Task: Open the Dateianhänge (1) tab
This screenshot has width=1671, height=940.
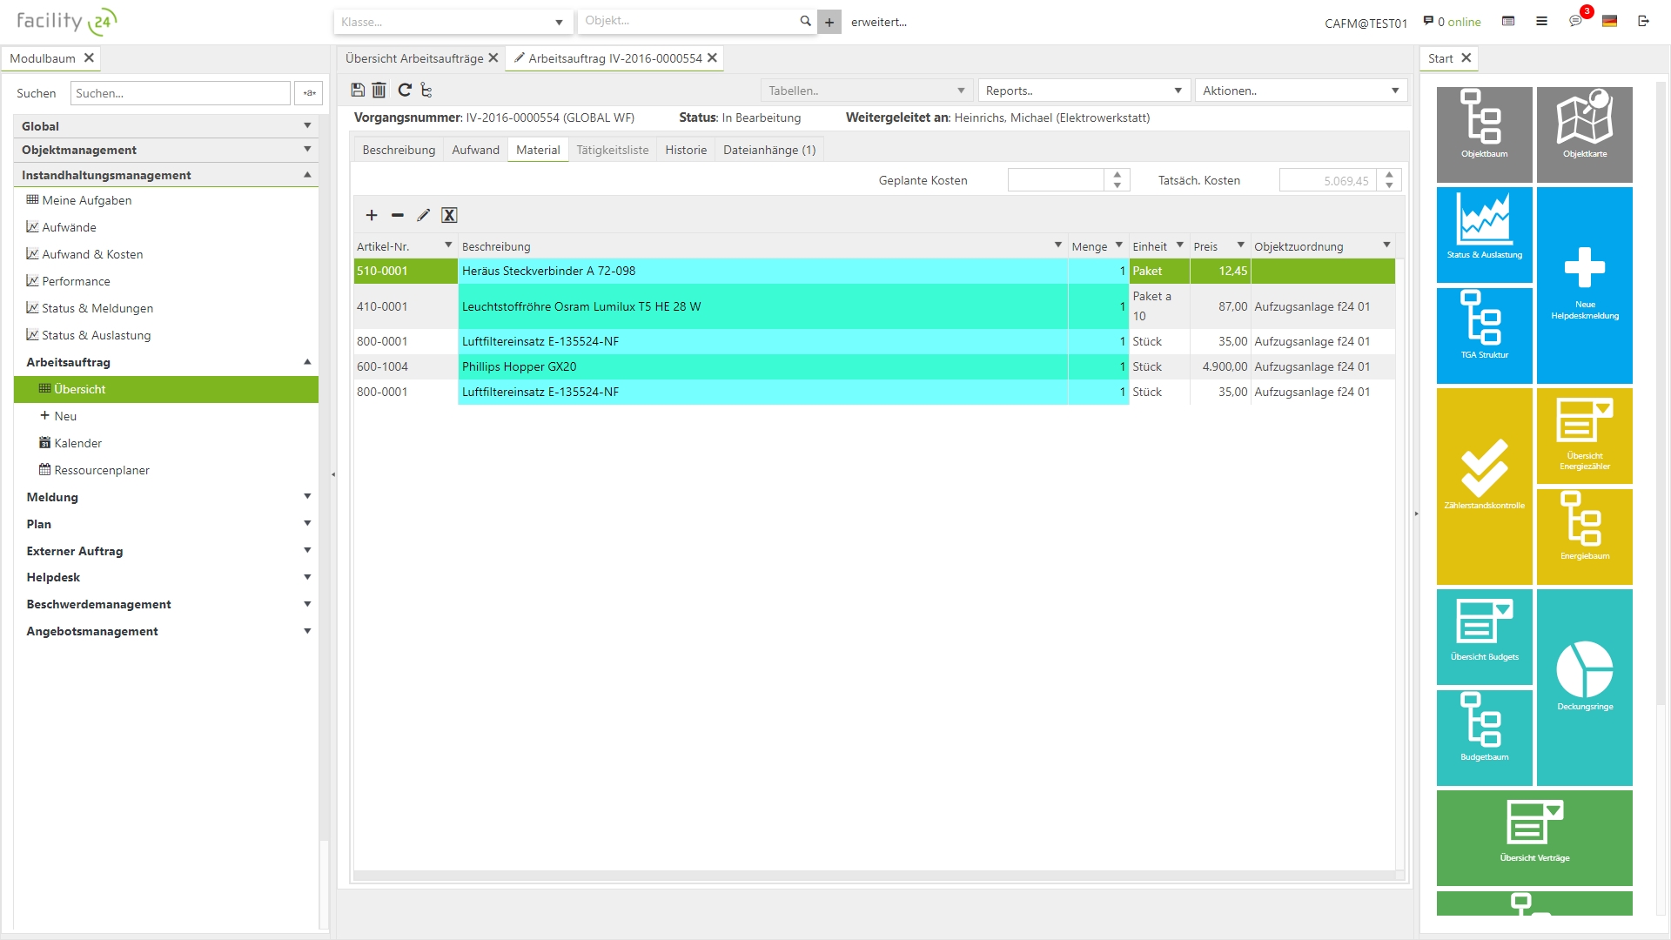Action: click(769, 150)
